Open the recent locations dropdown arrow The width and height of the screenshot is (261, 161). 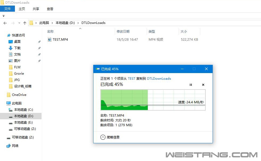click(x=19, y=23)
